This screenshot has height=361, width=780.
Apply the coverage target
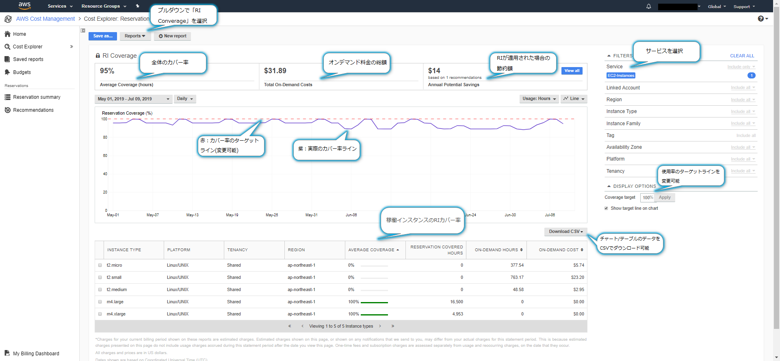click(x=665, y=198)
